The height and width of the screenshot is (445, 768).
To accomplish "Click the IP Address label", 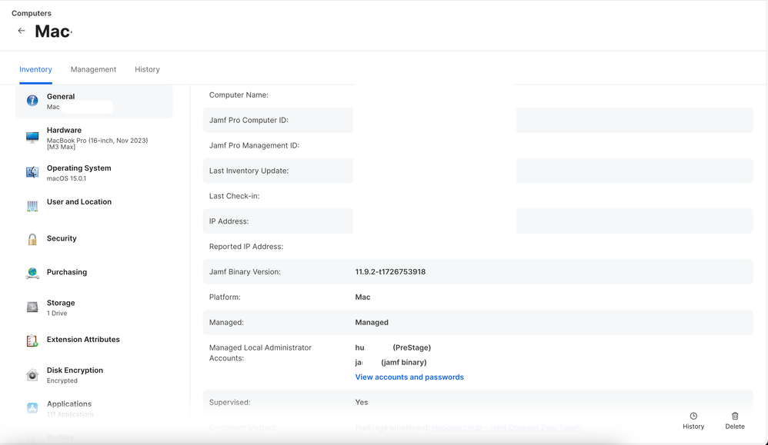I will tap(229, 221).
